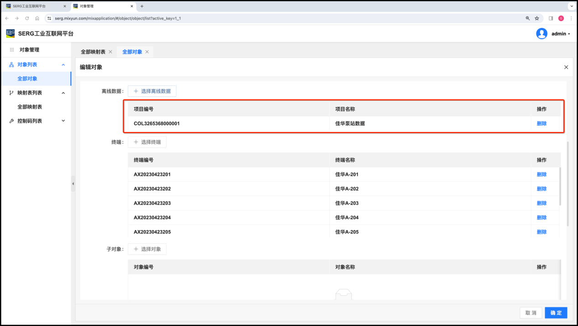
Task: Click the browser home icon
Action: coord(37,18)
